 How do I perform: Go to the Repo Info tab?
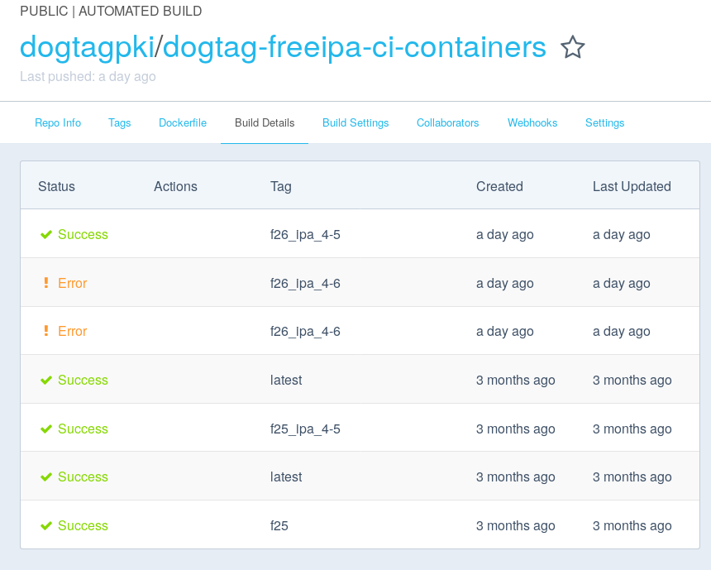click(57, 122)
